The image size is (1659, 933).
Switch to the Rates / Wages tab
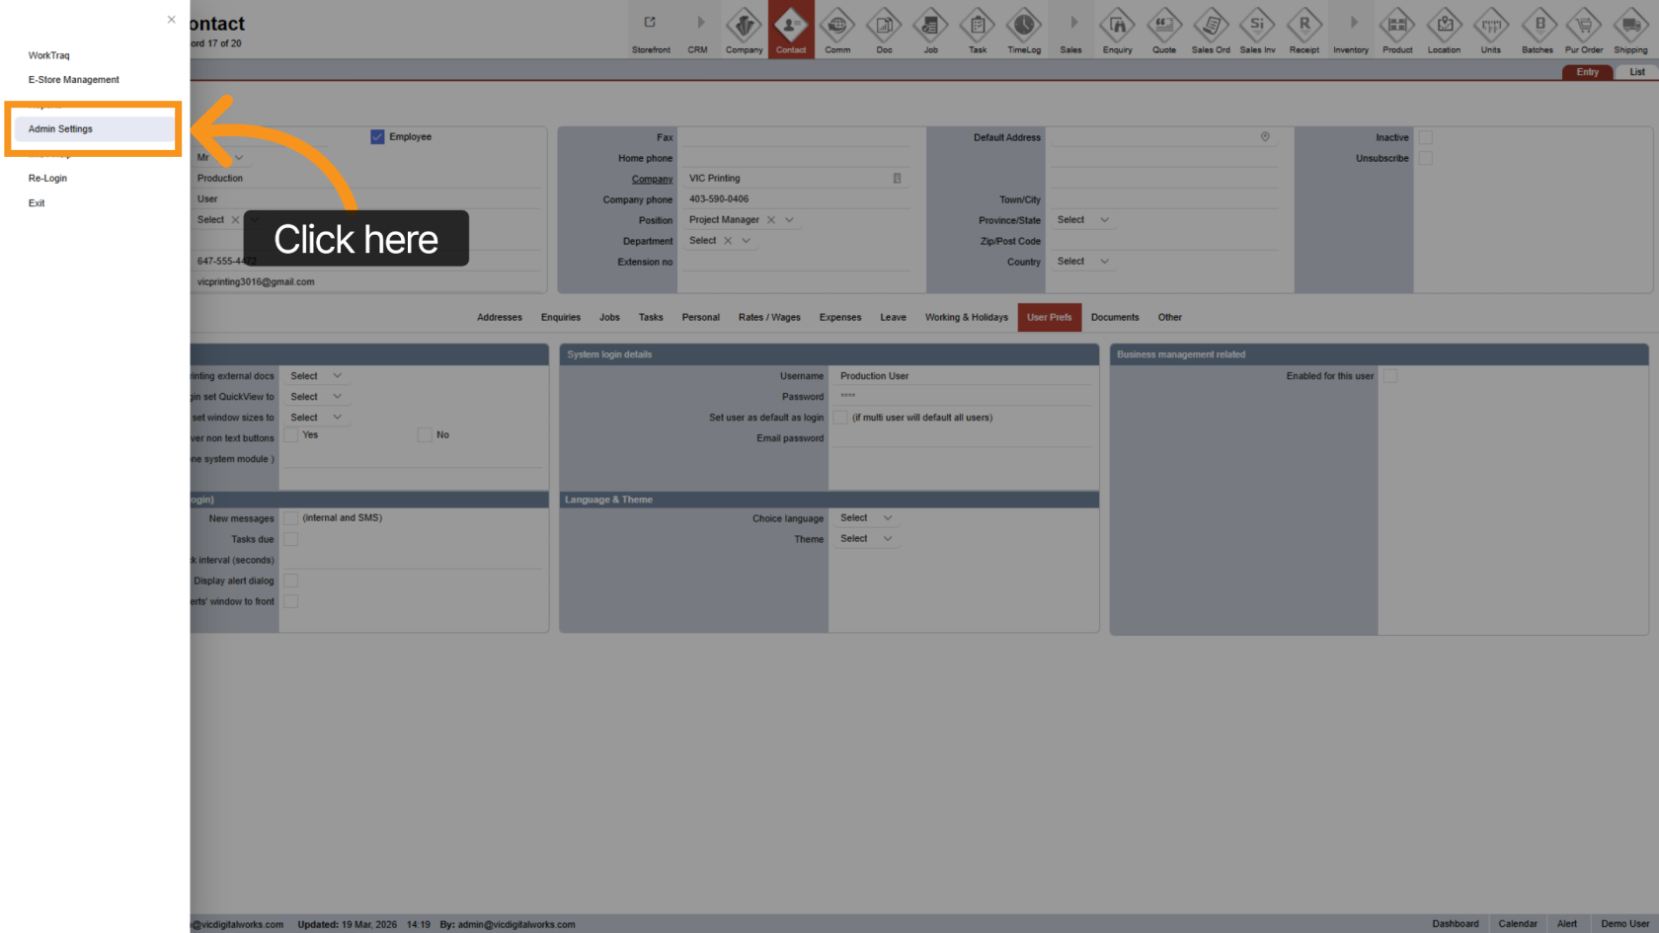coord(769,318)
